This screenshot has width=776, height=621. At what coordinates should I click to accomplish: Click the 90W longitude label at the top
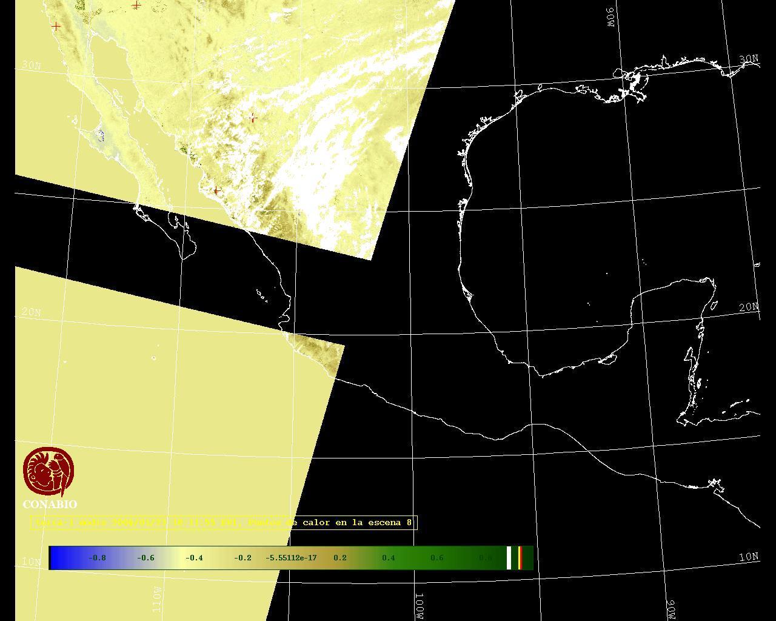click(x=610, y=17)
